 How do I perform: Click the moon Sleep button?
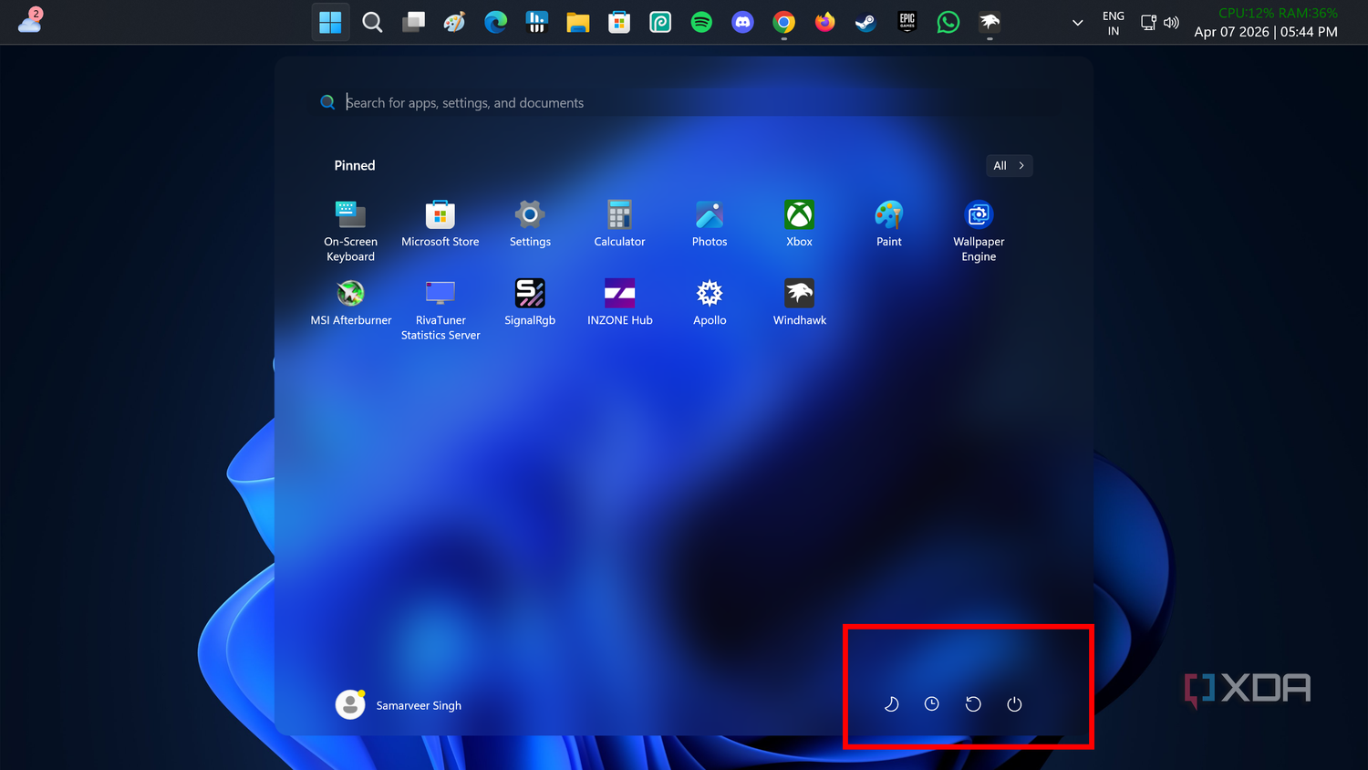(891, 704)
